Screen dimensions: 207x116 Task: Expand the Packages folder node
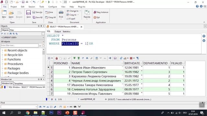pyautogui.click(x=2, y=68)
